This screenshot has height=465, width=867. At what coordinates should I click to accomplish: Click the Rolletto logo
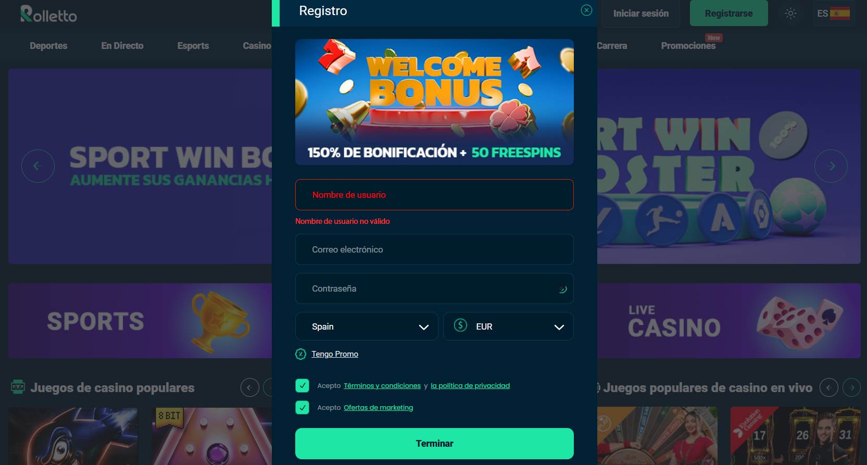click(x=48, y=14)
